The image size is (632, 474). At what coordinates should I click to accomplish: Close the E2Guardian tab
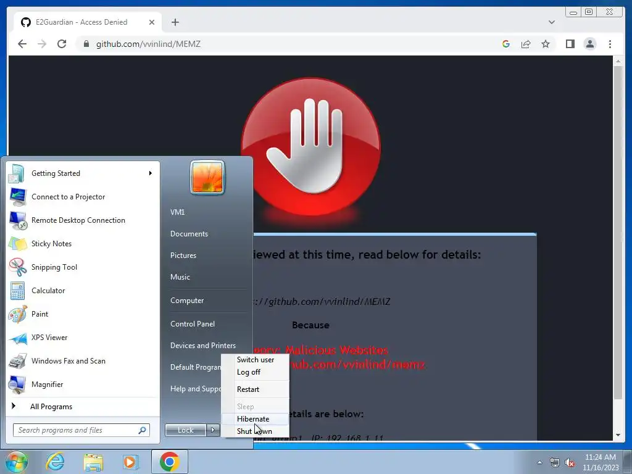pos(152,22)
